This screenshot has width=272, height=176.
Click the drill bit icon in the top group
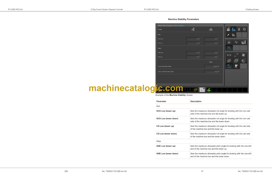pyautogui.click(x=239, y=29)
